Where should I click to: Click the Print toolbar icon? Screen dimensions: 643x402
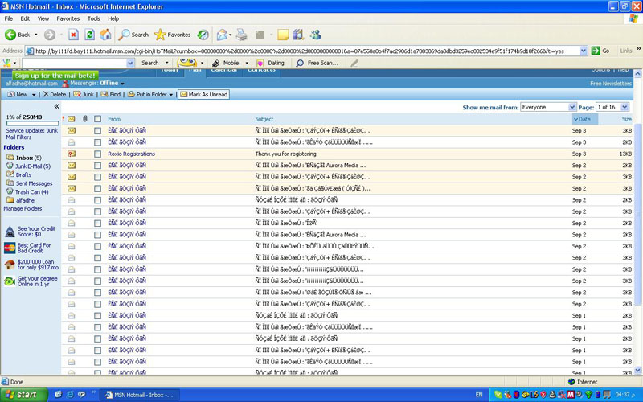tap(242, 35)
